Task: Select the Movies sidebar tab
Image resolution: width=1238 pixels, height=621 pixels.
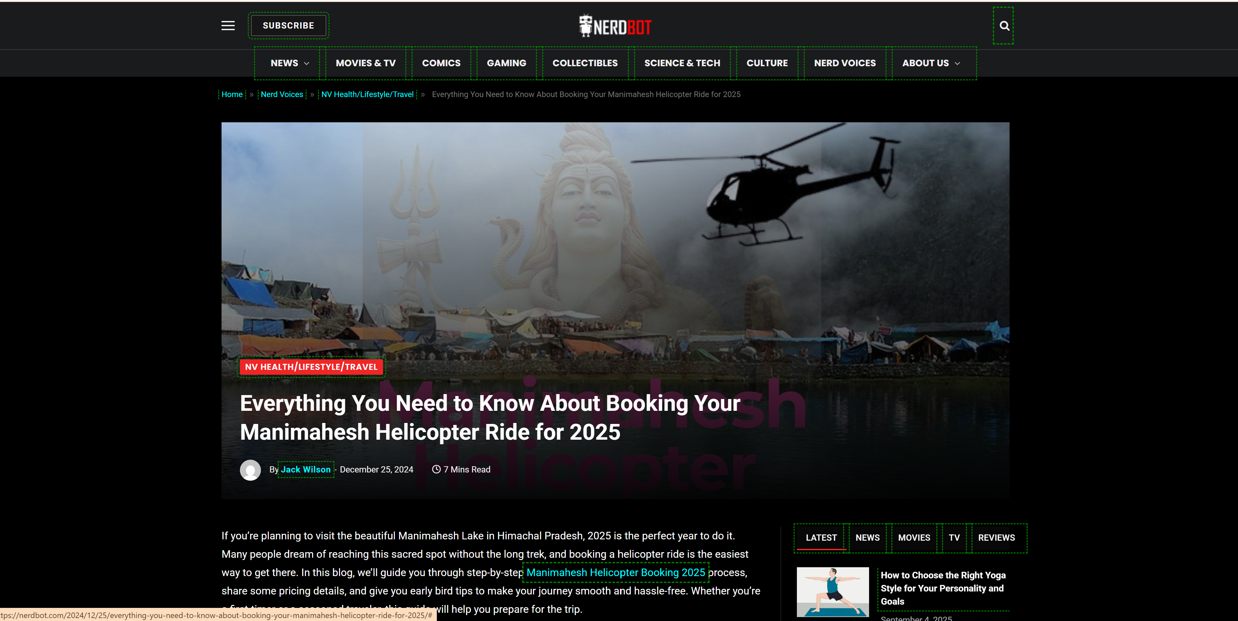Action: click(914, 537)
